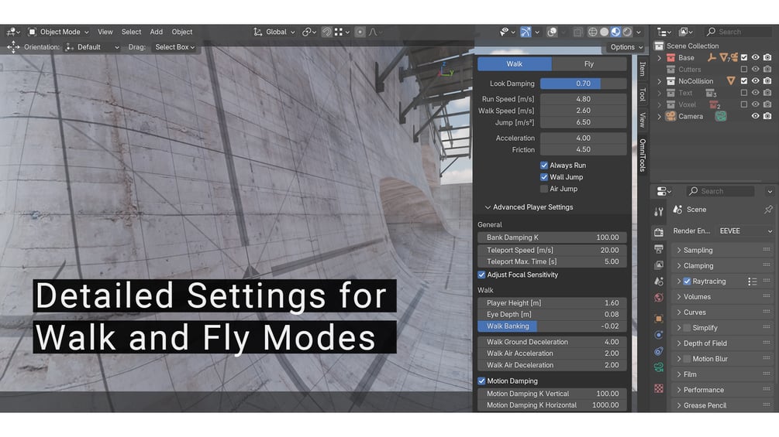
Task: Open the Add menu
Action: pyautogui.click(x=156, y=32)
